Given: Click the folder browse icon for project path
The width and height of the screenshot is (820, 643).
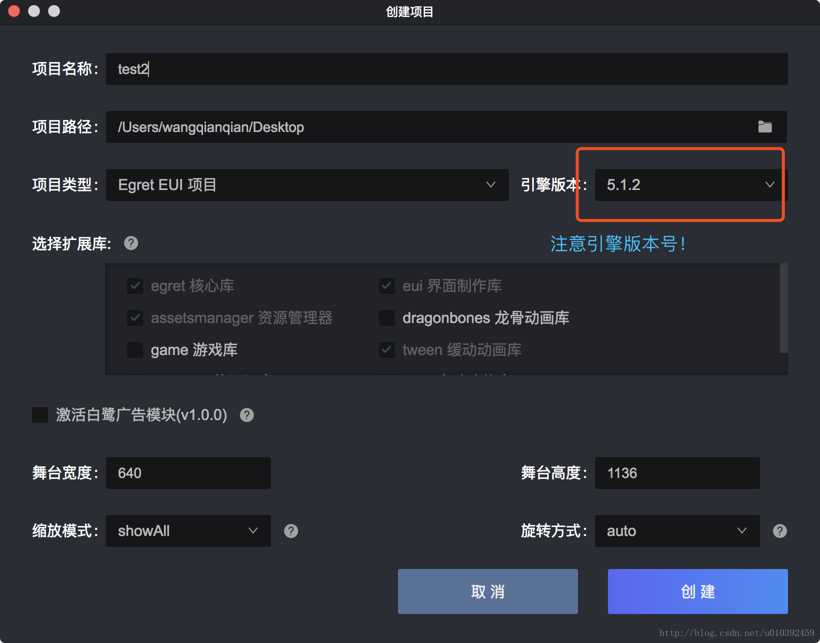Looking at the screenshot, I should coord(765,127).
